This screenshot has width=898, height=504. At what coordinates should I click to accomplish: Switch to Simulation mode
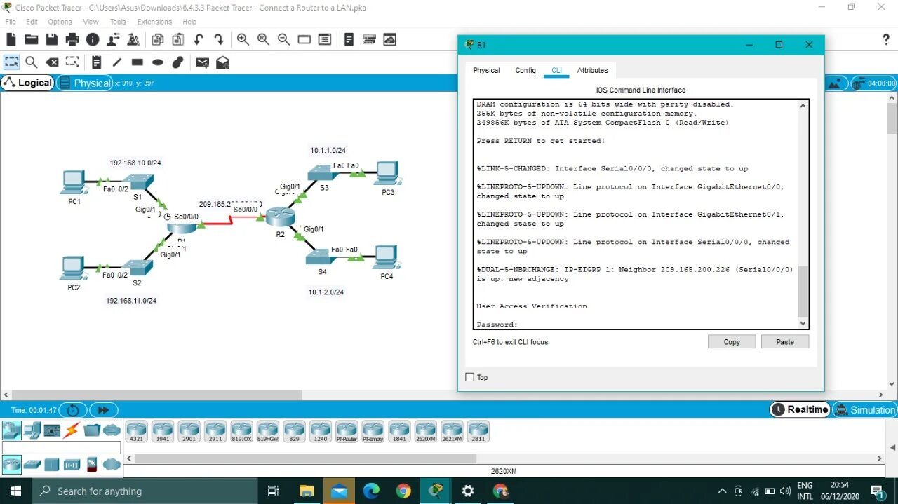point(865,409)
